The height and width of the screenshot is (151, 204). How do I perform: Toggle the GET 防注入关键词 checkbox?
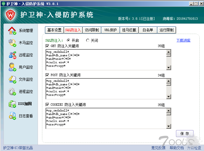(x=47, y=46)
